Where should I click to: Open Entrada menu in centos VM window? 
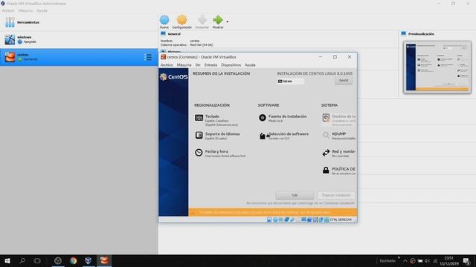point(210,65)
